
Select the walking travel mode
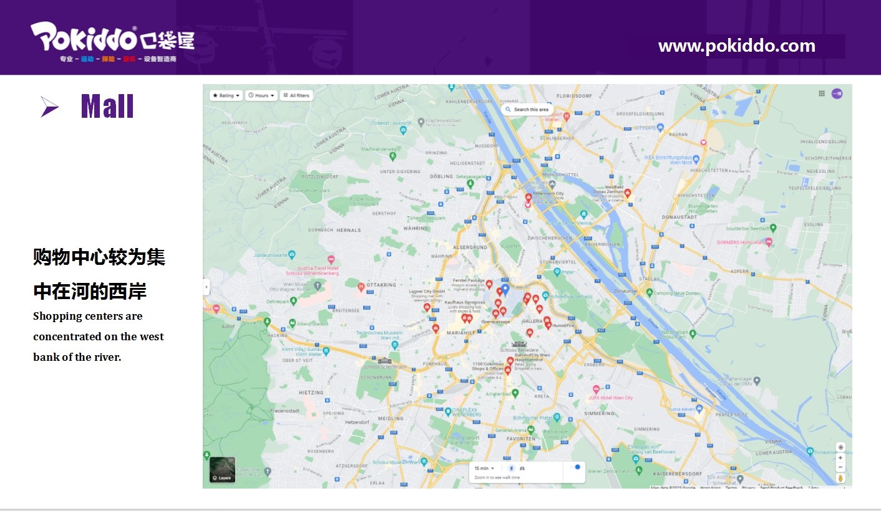coord(512,468)
